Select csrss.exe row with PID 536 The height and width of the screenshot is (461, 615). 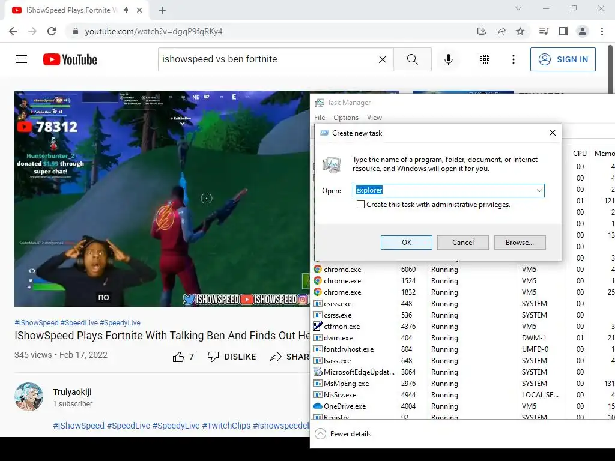463,315
